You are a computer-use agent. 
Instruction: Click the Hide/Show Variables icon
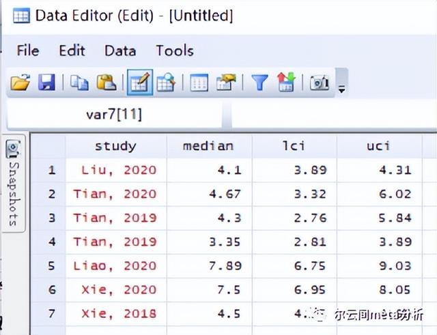pos(285,83)
